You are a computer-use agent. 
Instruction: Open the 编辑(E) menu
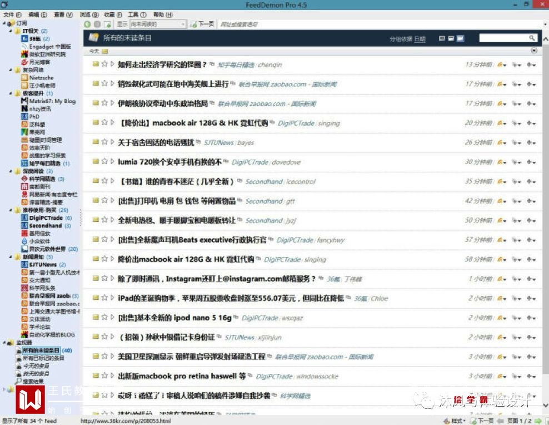[x=37, y=14]
